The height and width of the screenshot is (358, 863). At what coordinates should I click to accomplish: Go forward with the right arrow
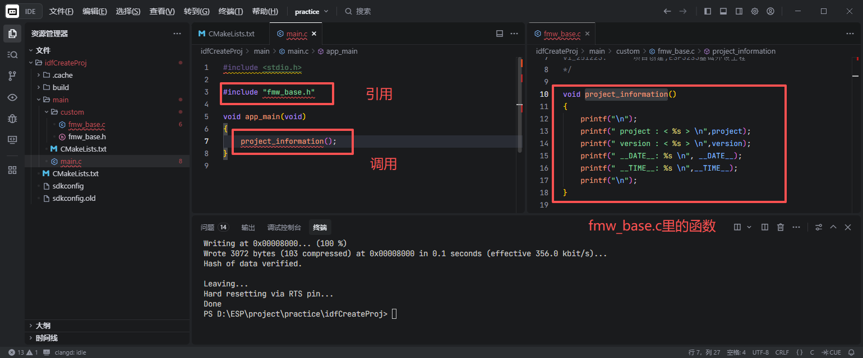point(683,11)
